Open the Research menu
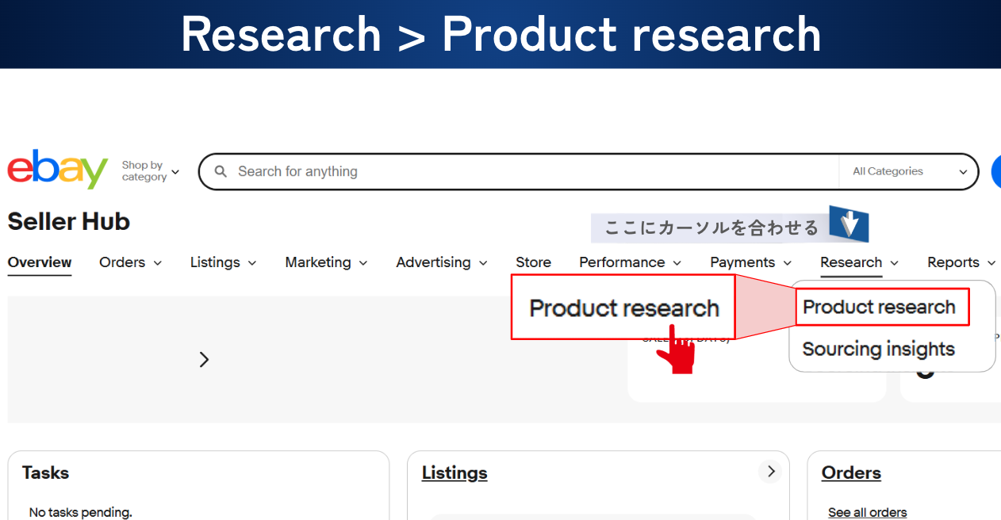The height and width of the screenshot is (520, 1001). coord(860,262)
